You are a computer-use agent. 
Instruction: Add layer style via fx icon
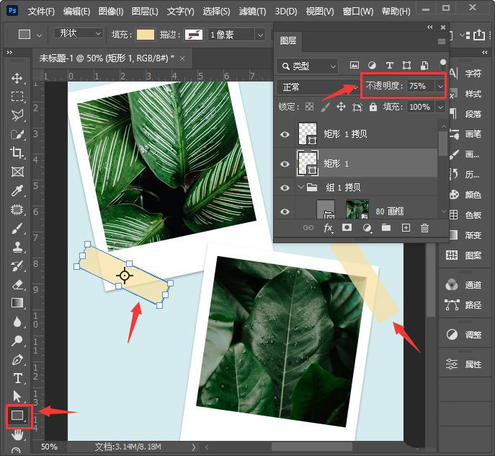pos(328,228)
